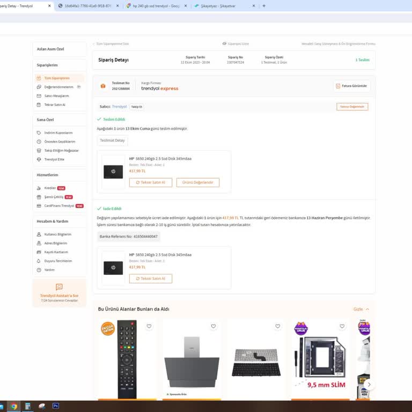The width and height of the screenshot is (412, 412).
Task: Click Tekrar Satın Al on refunded item
Action: tap(151, 278)
